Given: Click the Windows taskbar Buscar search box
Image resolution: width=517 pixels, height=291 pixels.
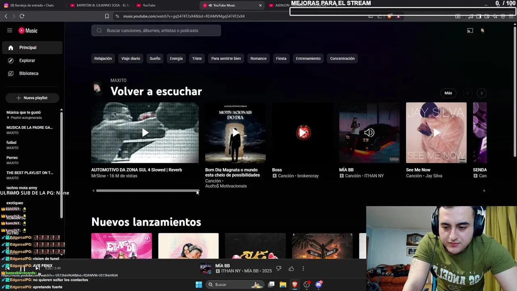Looking at the screenshot, I should tap(235, 285).
